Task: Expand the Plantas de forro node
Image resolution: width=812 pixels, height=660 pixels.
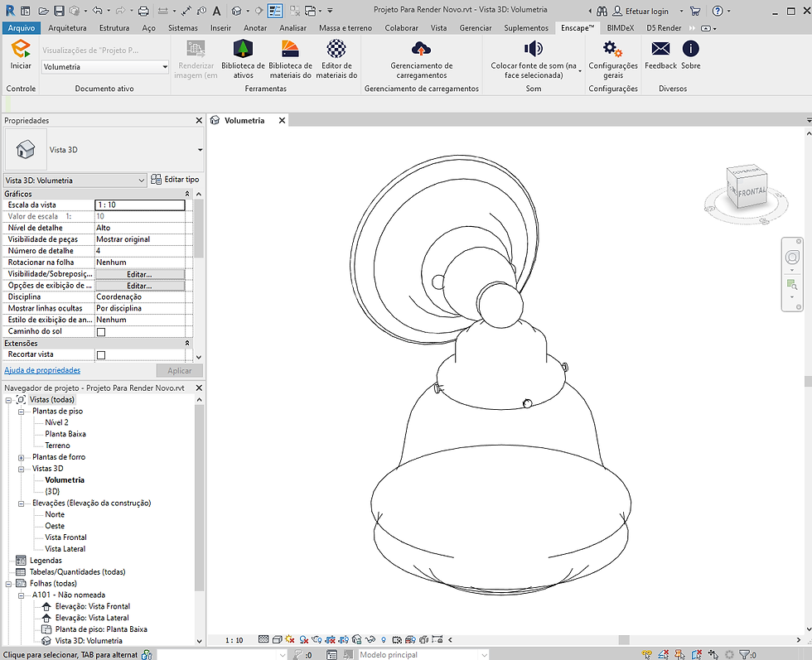Action: pyautogui.click(x=22, y=458)
